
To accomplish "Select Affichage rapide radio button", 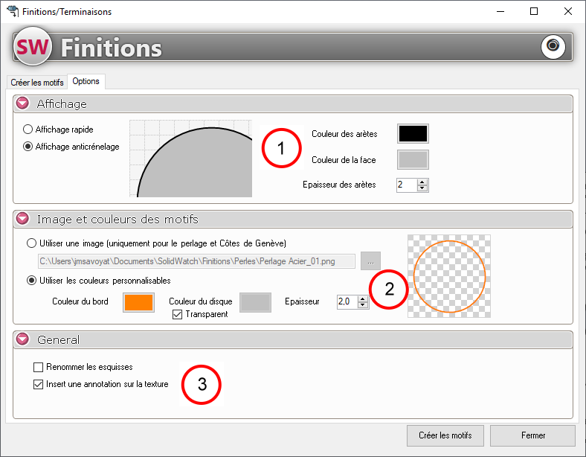I will [28, 130].
